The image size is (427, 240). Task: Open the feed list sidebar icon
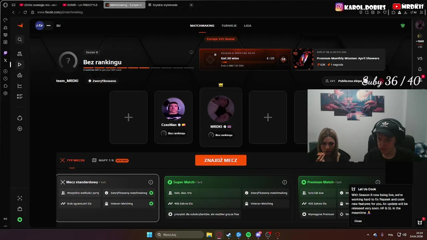click(20, 96)
